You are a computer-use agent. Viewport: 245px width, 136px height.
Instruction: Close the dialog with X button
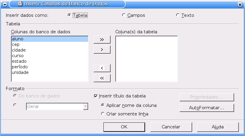coord(240,5)
